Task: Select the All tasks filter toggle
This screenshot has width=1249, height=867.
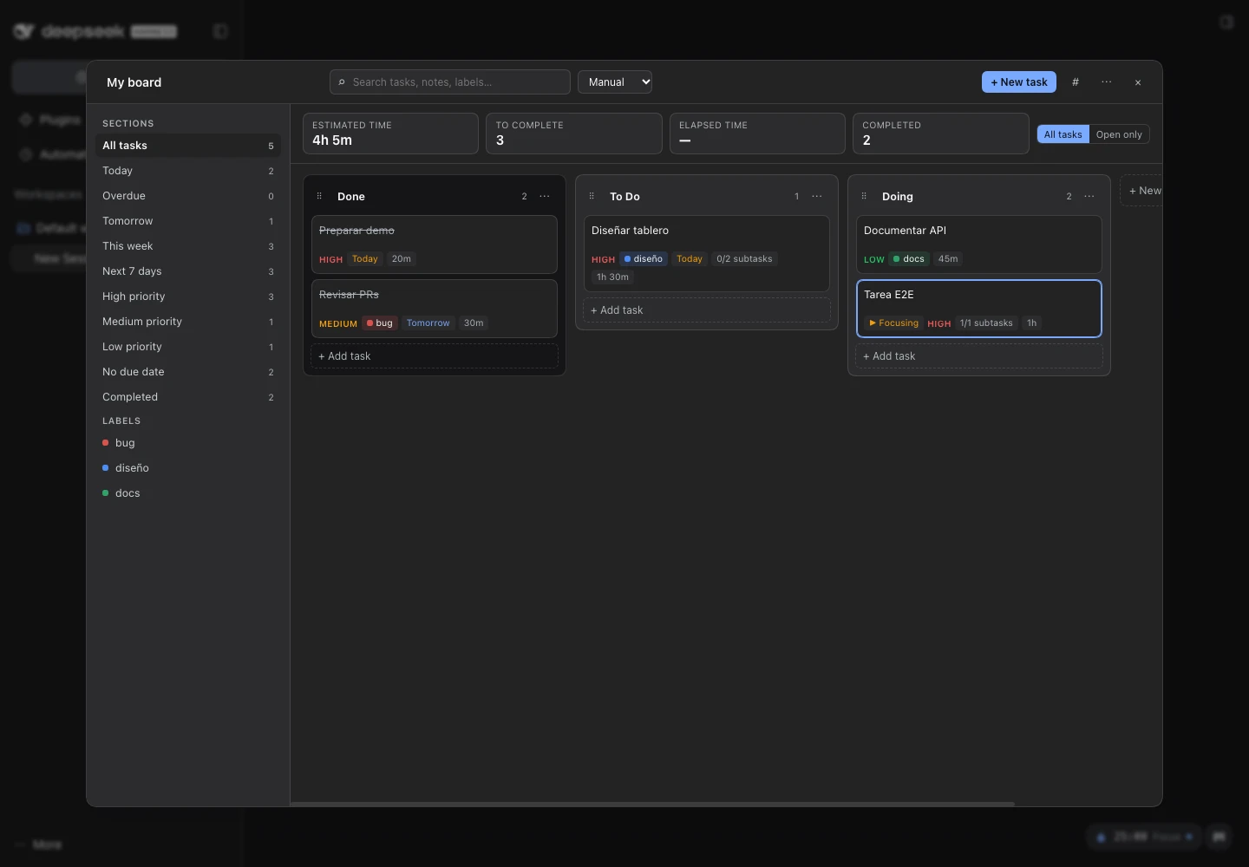Action: (1063, 134)
